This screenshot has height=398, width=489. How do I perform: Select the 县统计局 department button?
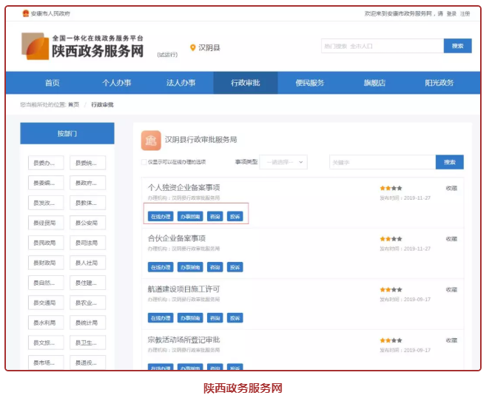pos(87,323)
